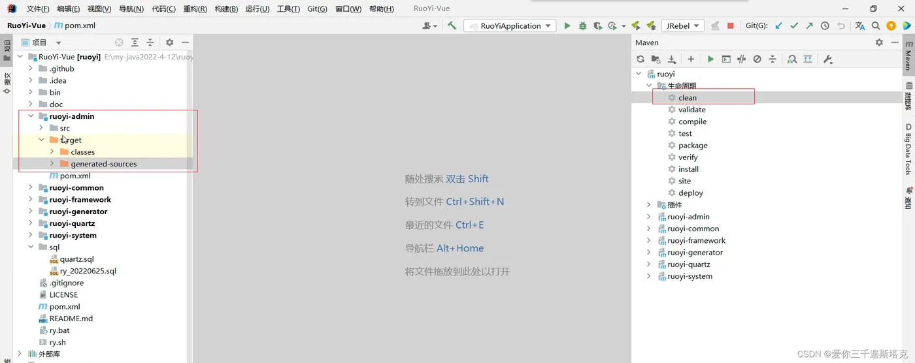Run with coverage shield icon
Image resolution: width=915 pixels, height=363 pixels.
(x=597, y=25)
